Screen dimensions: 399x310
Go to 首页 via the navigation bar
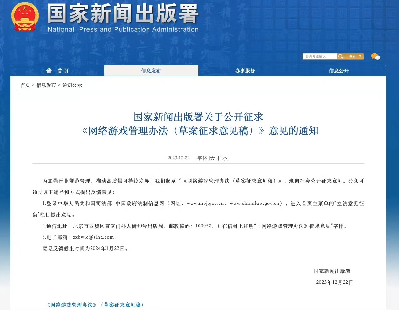pyautogui.click(x=63, y=70)
